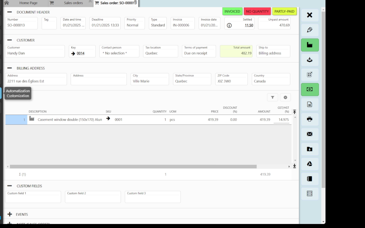
Task: Click the green factory production icon in sidebar
Action: (x=310, y=45)
